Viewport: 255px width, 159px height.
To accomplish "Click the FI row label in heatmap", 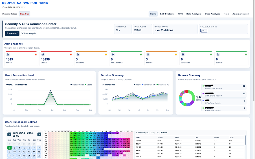I will [x=46, y=133].
